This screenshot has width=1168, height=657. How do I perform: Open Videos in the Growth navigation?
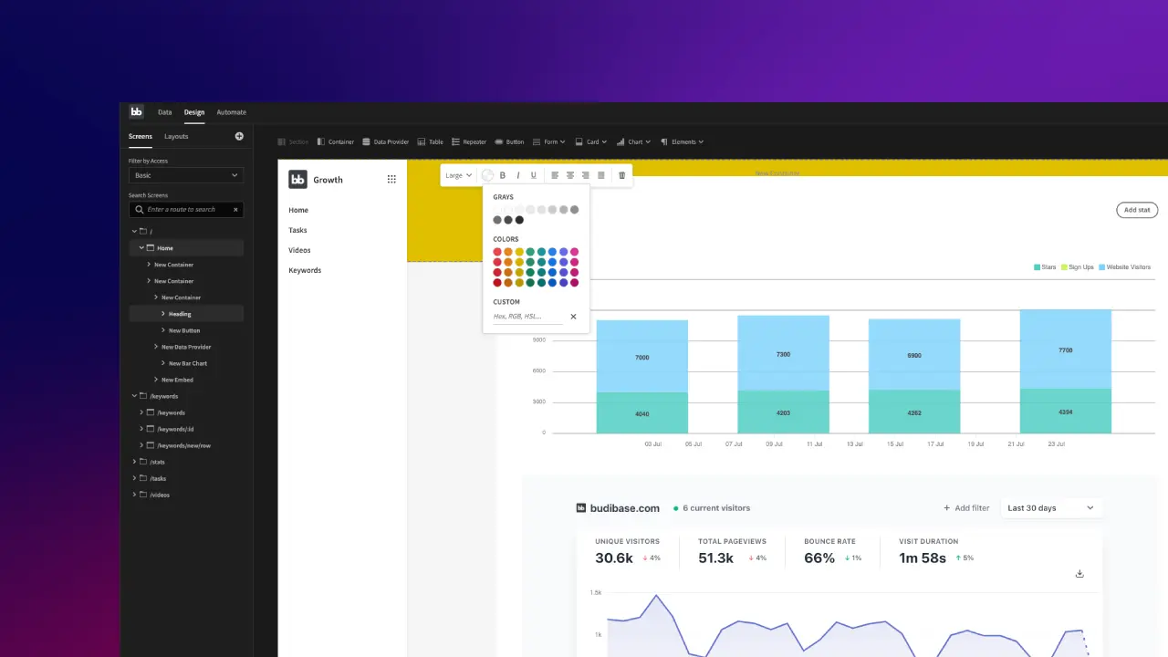click(x=299, y=250)
